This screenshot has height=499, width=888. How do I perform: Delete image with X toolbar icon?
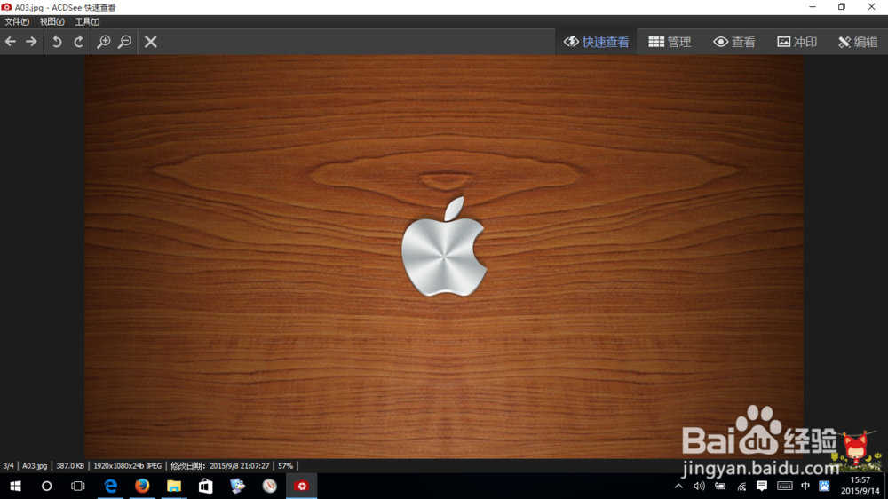click(151, 42)
